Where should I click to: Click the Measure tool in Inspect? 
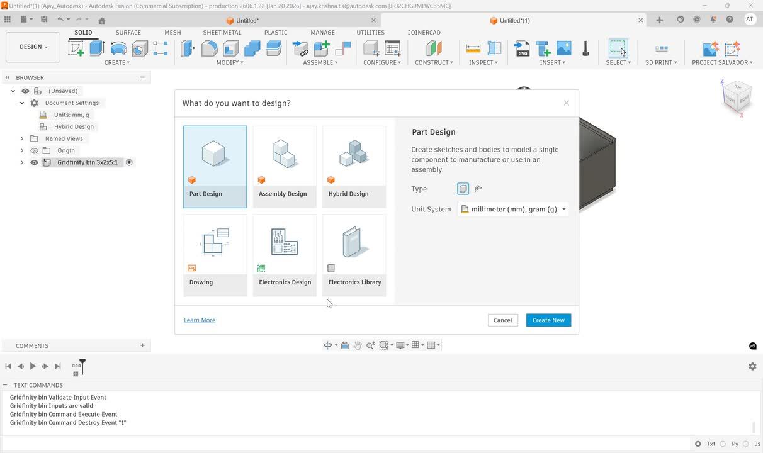tap(473, 48)
